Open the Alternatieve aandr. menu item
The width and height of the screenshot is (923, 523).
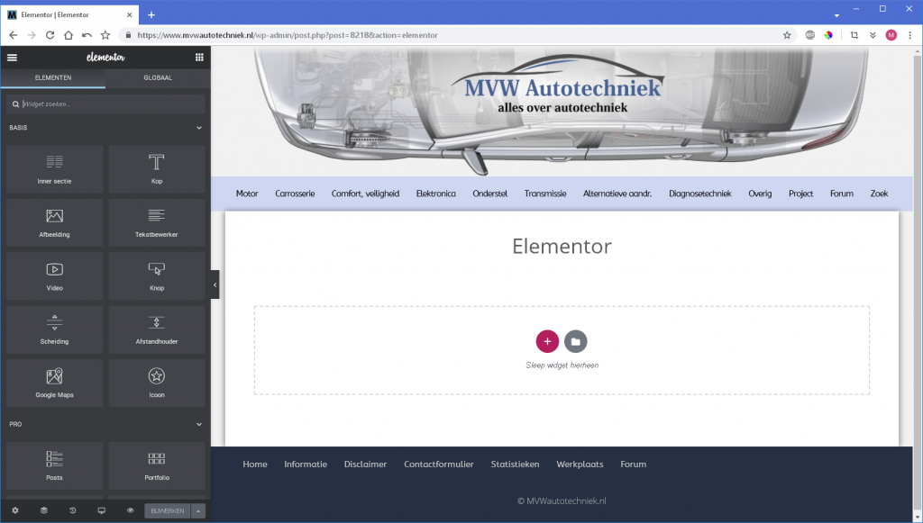point(617,194)
